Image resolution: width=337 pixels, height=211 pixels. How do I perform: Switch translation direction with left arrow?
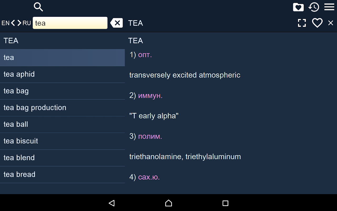(13, 23)
